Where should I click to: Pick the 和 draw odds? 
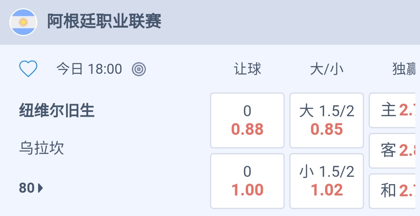point(395,191)
